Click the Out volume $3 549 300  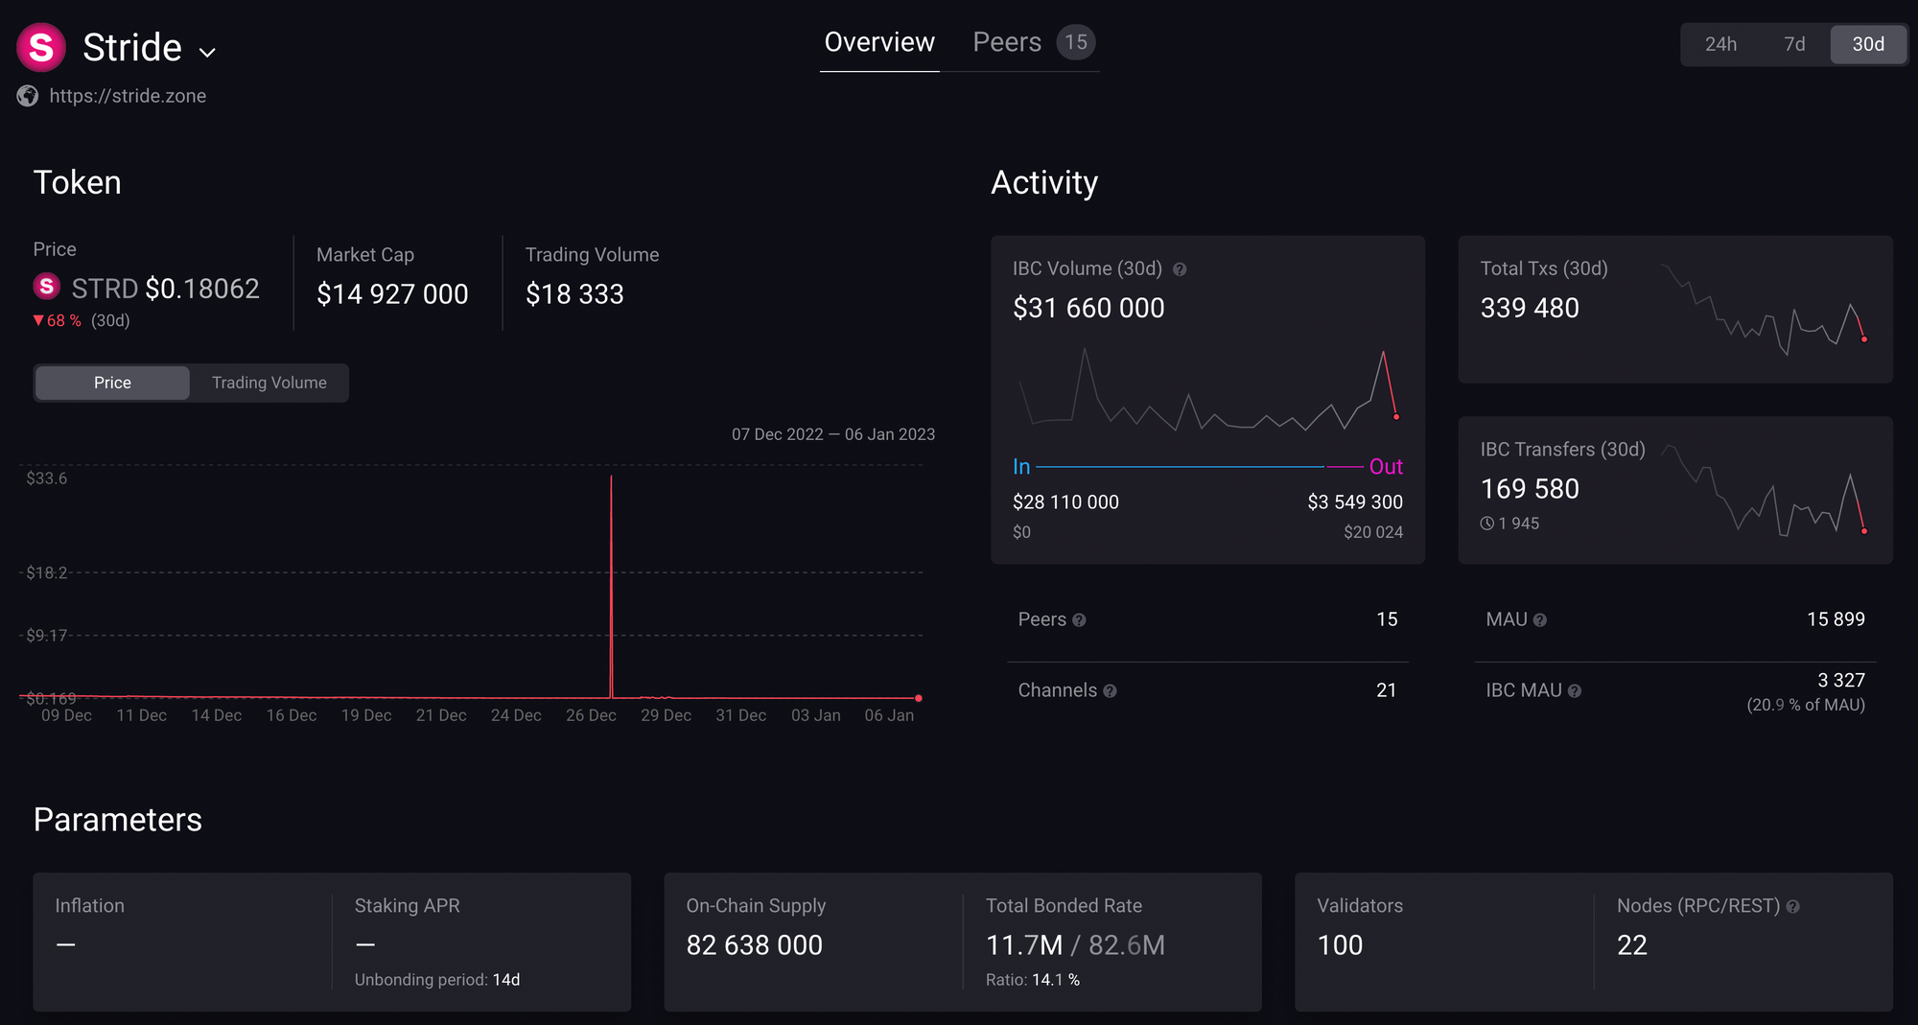(1355, 502)
